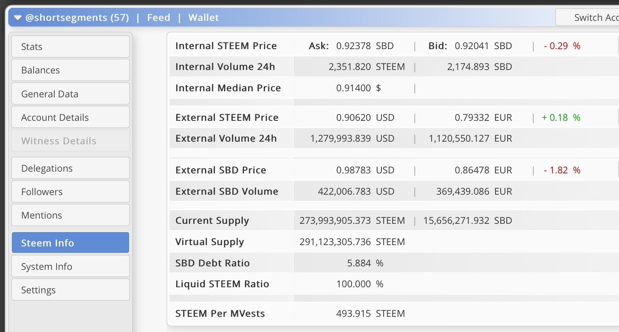The image size is (619, 332).
Task: Open the Balances tab
Action: 70,70
